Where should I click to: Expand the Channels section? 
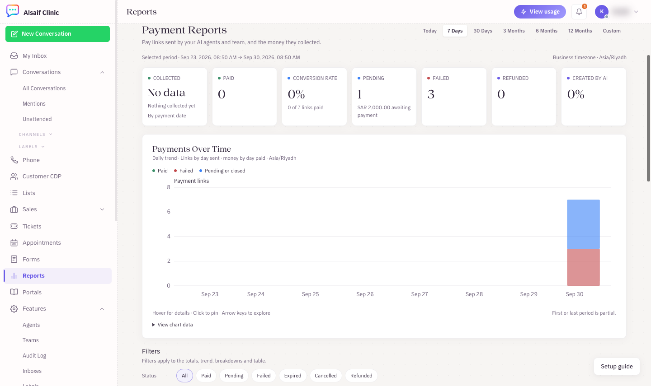[36, 135]
